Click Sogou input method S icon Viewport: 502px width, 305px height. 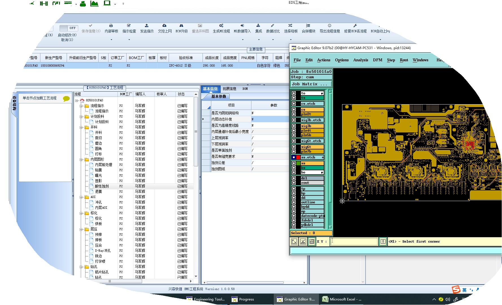point(456,289)
